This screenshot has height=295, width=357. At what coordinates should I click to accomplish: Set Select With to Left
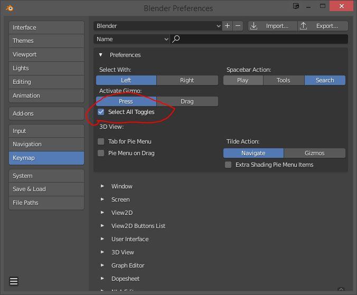pyautogui.click(x=126, y=80)
